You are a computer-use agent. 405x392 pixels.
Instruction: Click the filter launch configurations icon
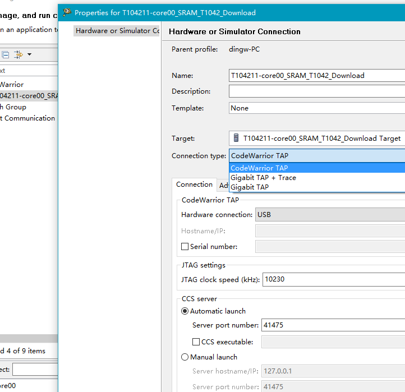click(x=18, y=54)
